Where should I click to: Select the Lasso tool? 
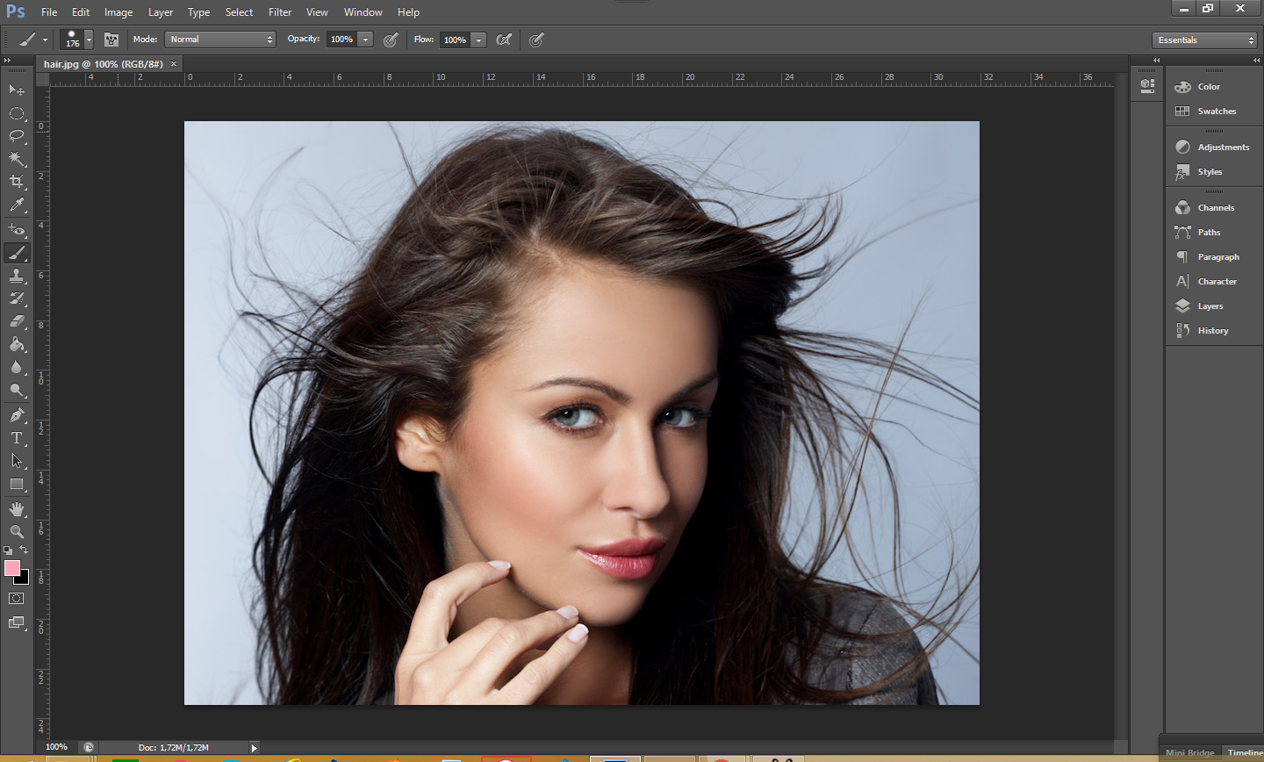[17, 136]
